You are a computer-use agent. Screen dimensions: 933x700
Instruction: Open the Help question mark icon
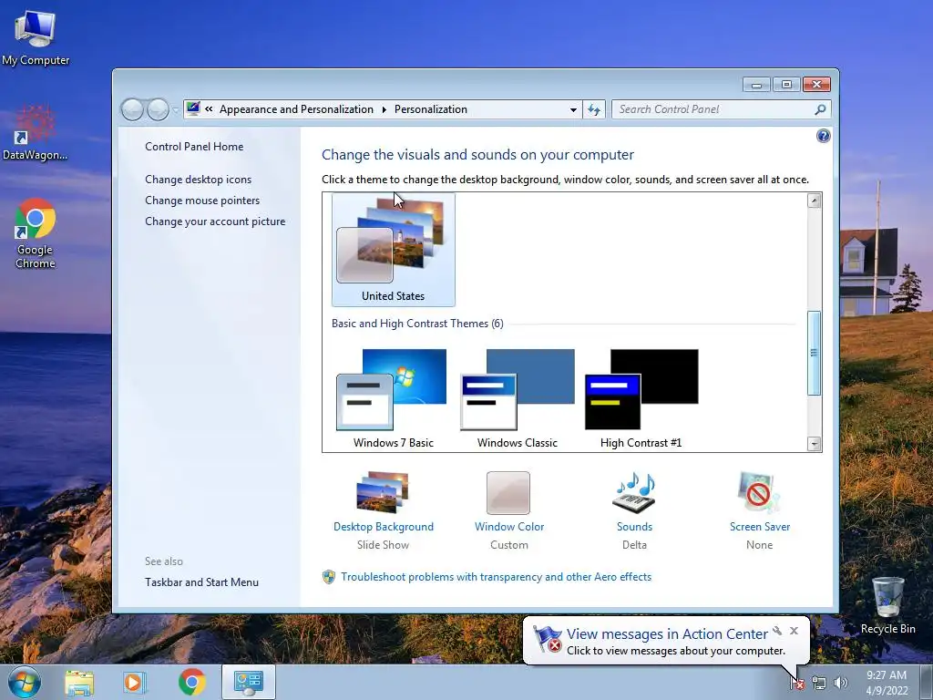(x=823, y=137)
